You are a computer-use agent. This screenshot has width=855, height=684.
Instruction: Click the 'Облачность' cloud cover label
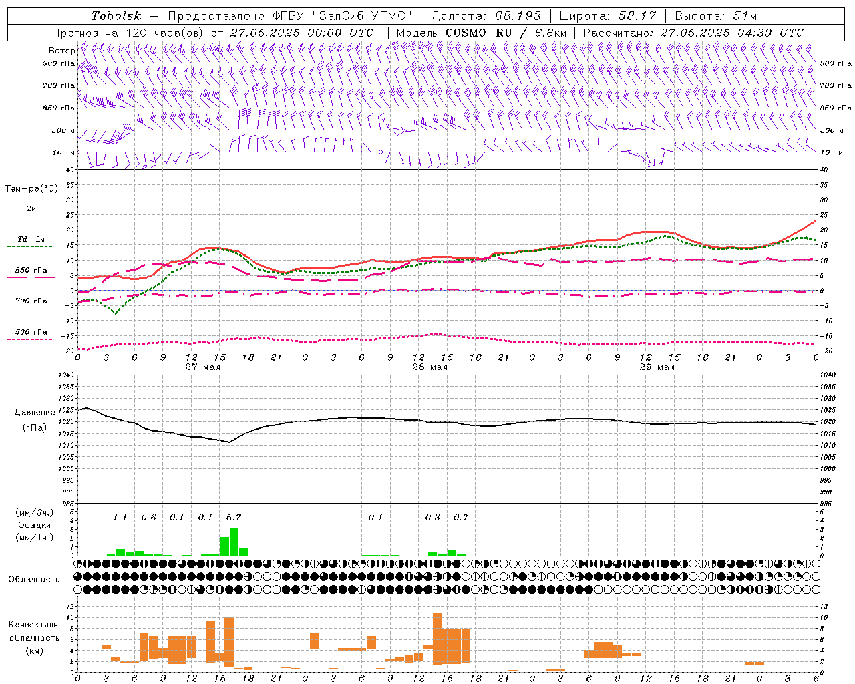(34, 580)
